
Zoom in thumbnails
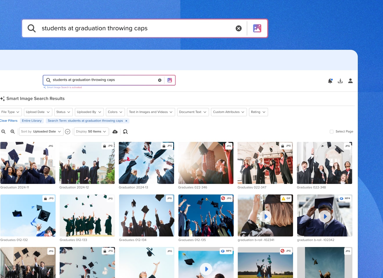click(x=12, y=131)
